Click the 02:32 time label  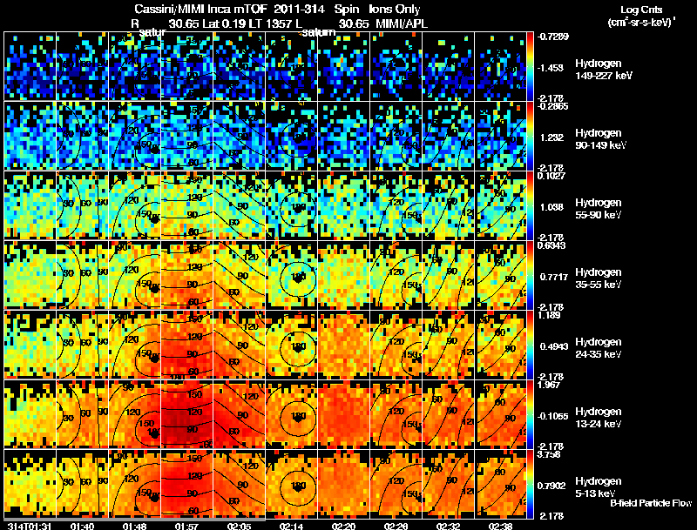click(449, 526)
